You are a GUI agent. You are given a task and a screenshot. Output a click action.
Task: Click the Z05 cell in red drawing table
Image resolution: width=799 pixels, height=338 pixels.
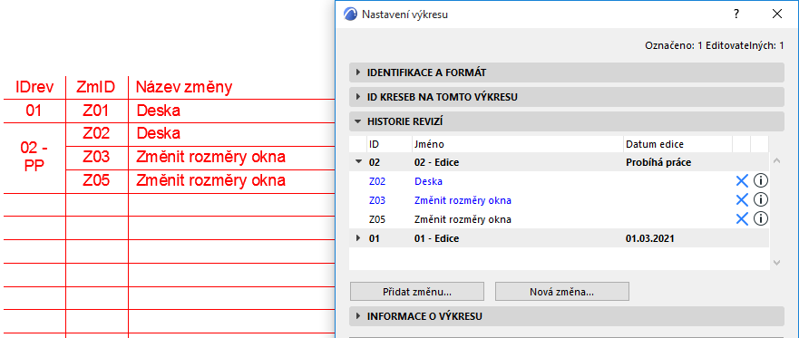[x=96, y=180]
